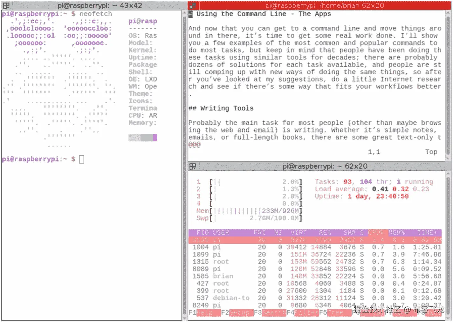Select htop process row 1004 pi
This screenshot has height=322, width=453.
click(x=315, y=247)
